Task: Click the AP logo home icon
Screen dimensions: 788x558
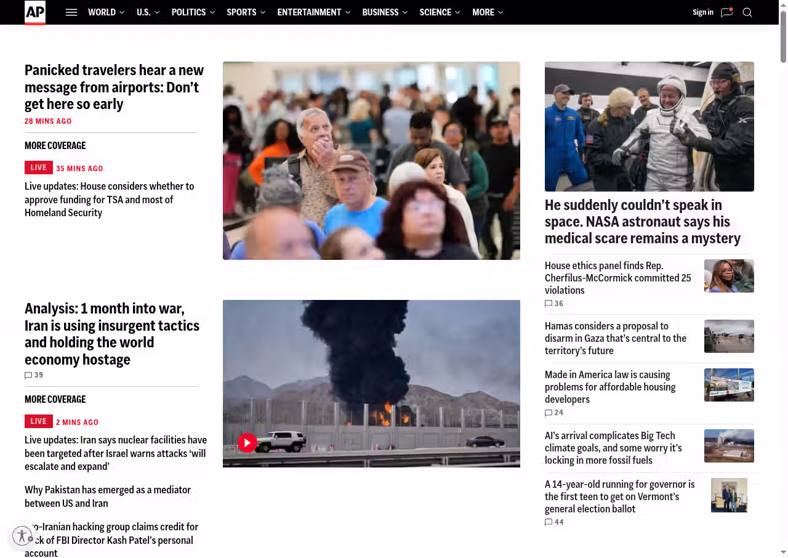Action: coord(35,12)
